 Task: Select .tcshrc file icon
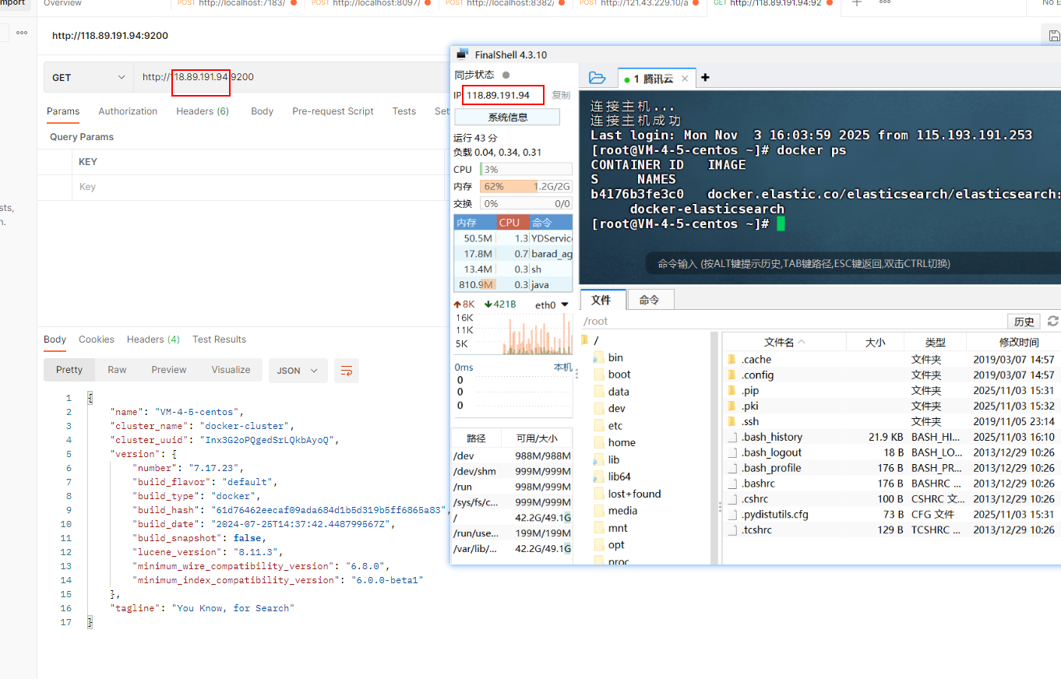pyautogui.click(x=731, y=529)
